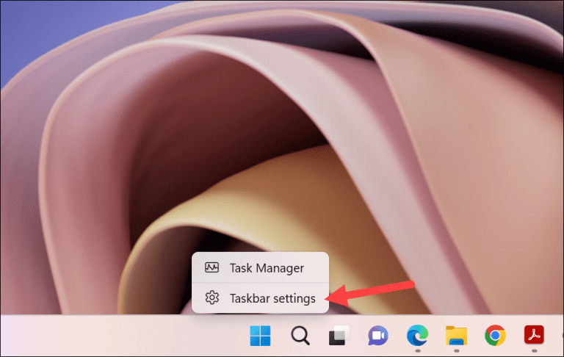Open the taskbar Search magnifier
The image size is (564, 357).
pyautogui.click(x=300, y=336)
